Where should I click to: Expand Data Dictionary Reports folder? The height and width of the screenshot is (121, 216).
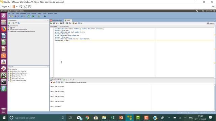[x=8, y=73]
